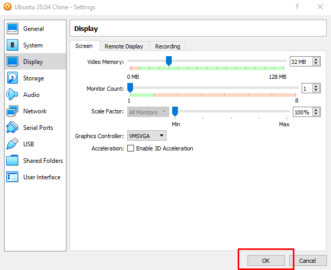The height and width of the screenshot is (270, 331).
Task: Open the All Monitors scale dropdown
Action: pos(148,112)
